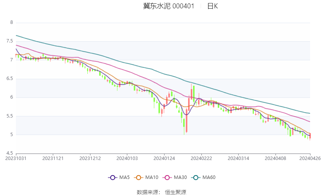The width and height of the screenshot is (323, 196).
Task: Toggle the MA10 legend series
Action: [146, 177]
